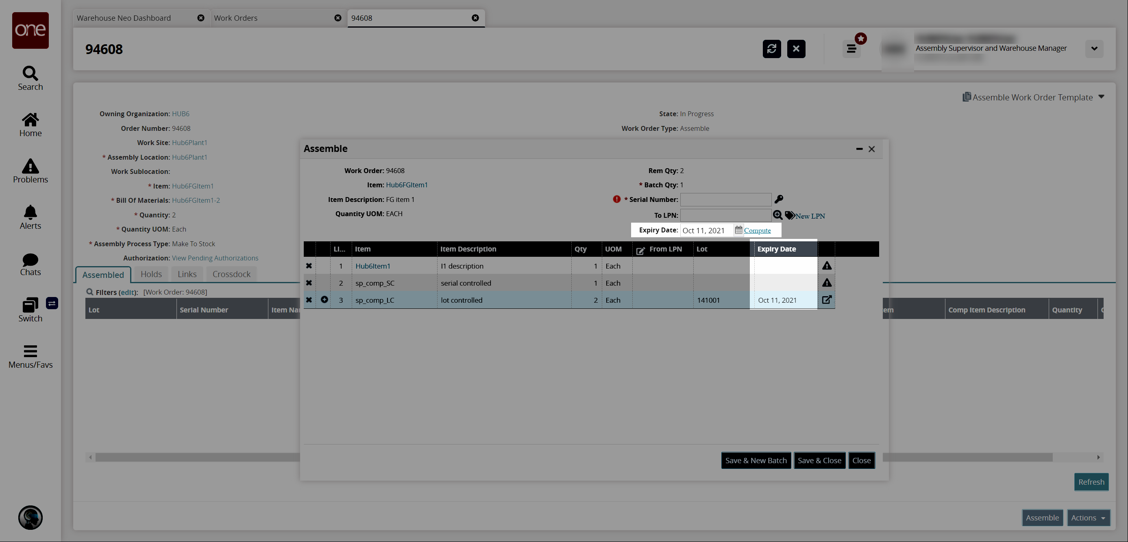The width and height of the screenshot is (1128, 542).
Task: Click the Save & New Batch button
Action: click(x=756, y=460)
